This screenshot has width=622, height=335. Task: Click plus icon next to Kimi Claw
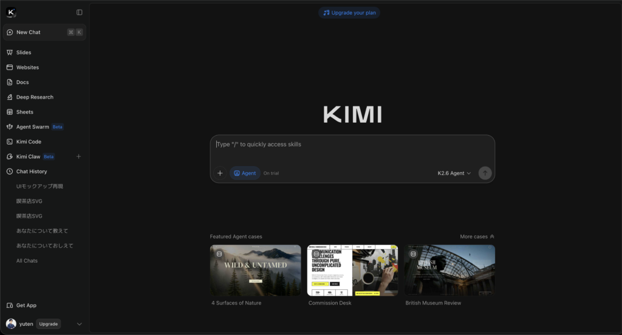click(x=78, y=156)
